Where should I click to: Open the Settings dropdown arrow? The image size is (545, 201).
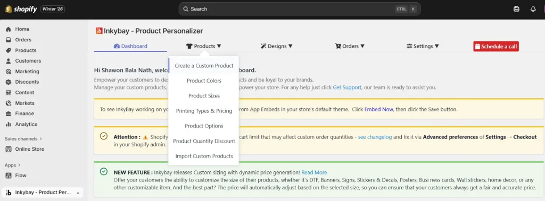[437, 46]
